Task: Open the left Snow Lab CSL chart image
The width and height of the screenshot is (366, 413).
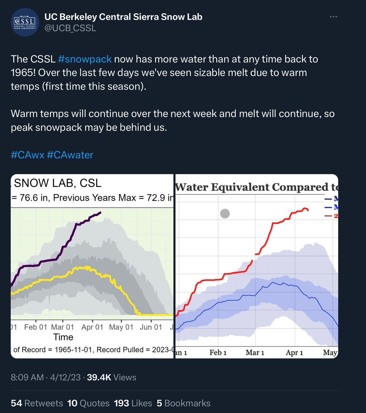Action: coord(92,266)
